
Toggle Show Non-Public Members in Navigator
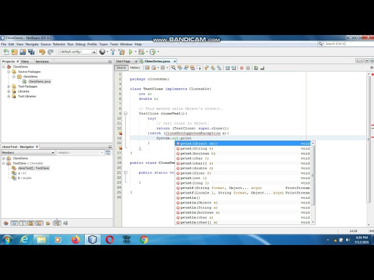coord(31,223)
